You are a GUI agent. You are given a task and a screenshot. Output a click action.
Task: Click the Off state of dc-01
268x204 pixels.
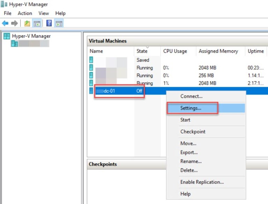[x=139, y=91]
